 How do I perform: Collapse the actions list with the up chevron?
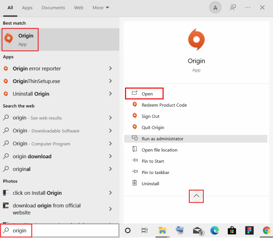click(x=196, y=196)
